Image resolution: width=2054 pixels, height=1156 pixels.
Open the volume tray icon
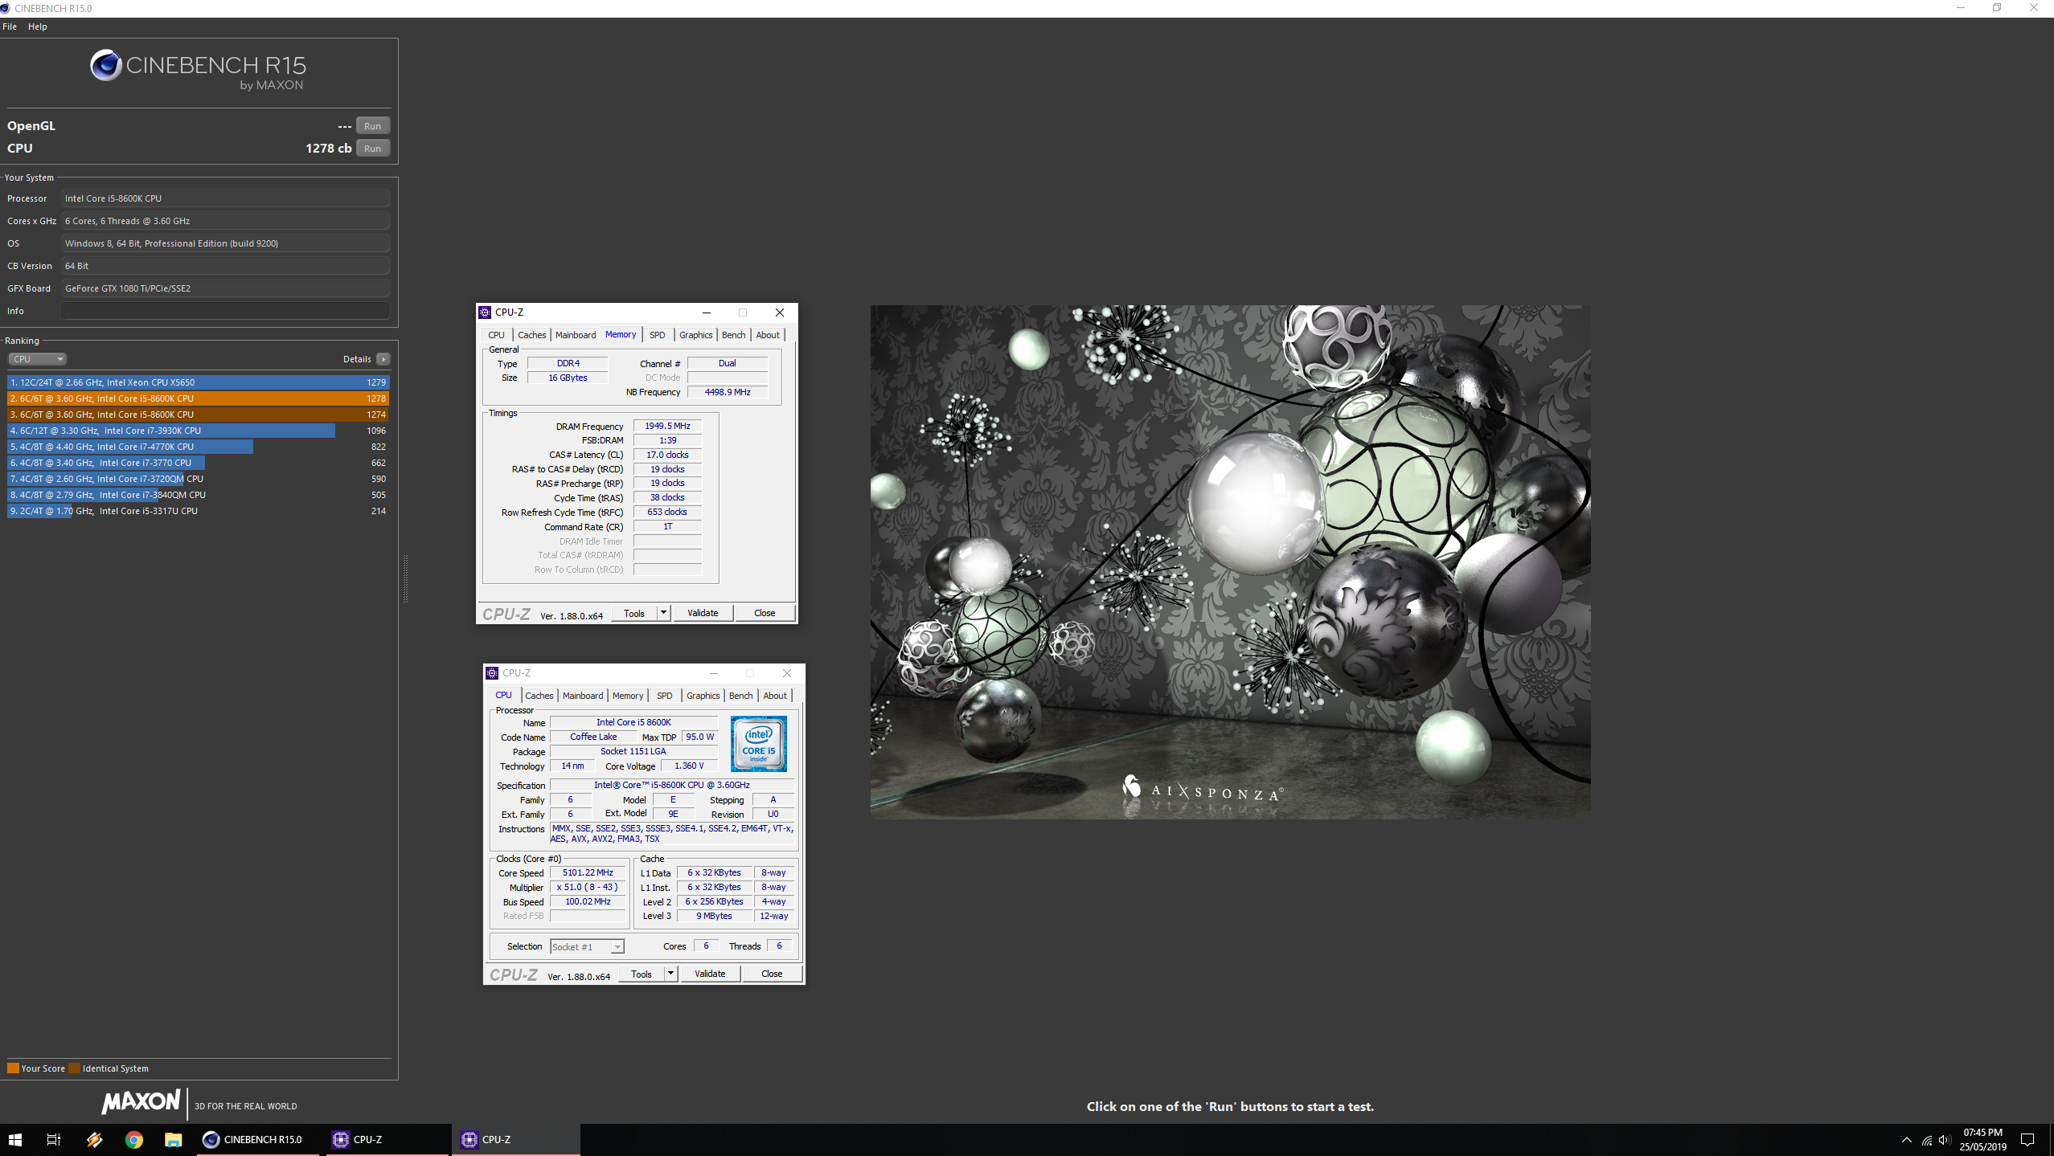point(1944,1140)
